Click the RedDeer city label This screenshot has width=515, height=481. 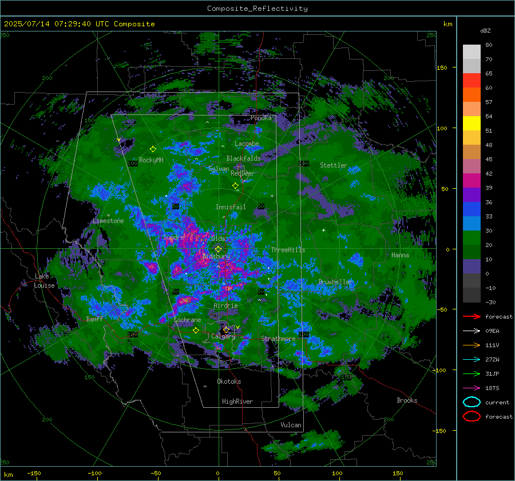243,173
